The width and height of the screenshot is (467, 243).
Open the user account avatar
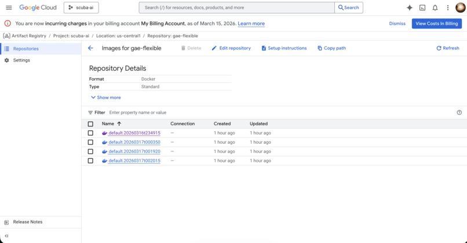(x=461, y=8)
